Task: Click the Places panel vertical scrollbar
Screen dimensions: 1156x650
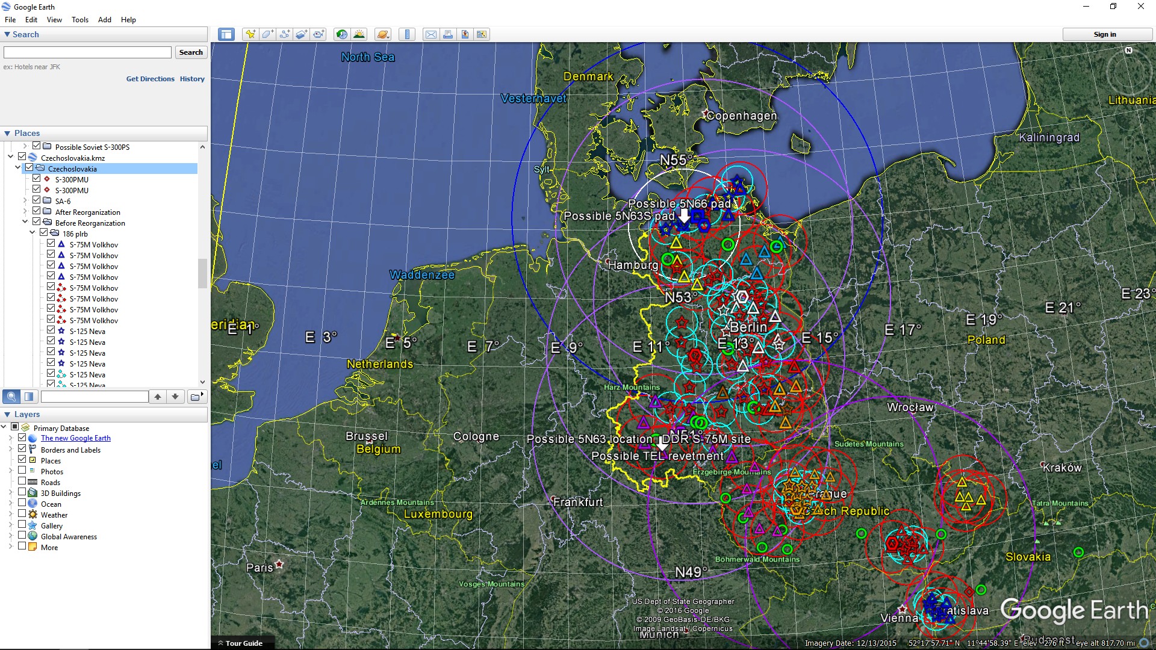Action: coord(202,273)
